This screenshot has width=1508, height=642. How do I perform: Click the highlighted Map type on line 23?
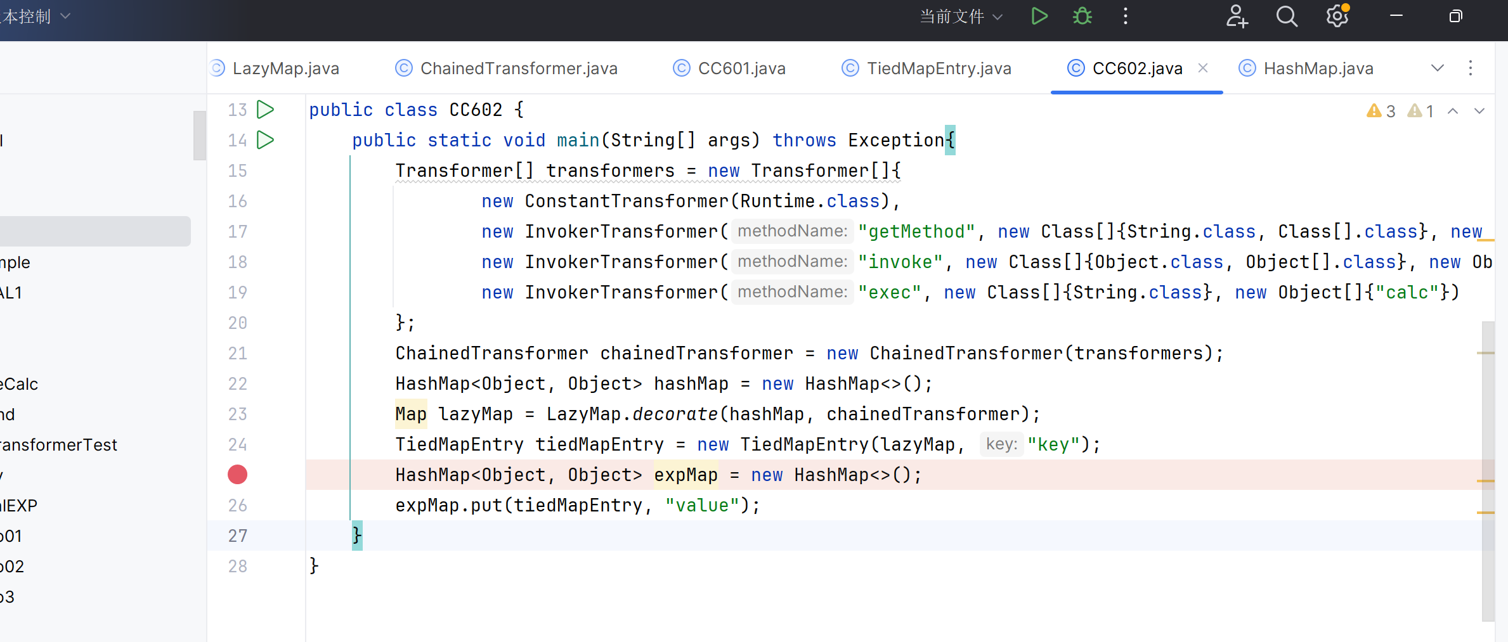pos(411,414)
